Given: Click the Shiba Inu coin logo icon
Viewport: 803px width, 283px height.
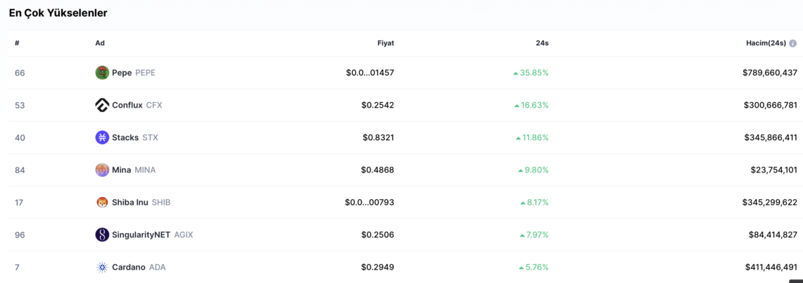Looking at the screenshot, I should click(102, 202).
